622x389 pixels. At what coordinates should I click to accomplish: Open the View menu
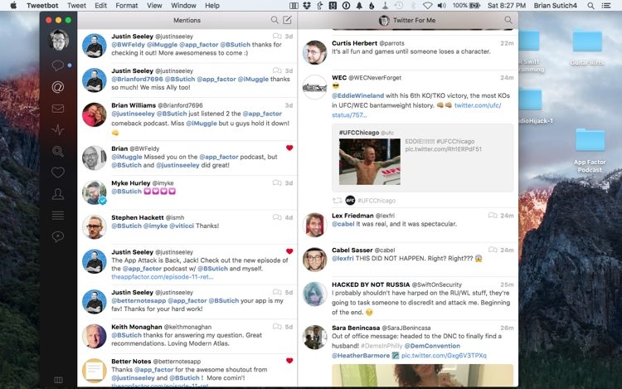pyautogui.click(x=154, y=6)
